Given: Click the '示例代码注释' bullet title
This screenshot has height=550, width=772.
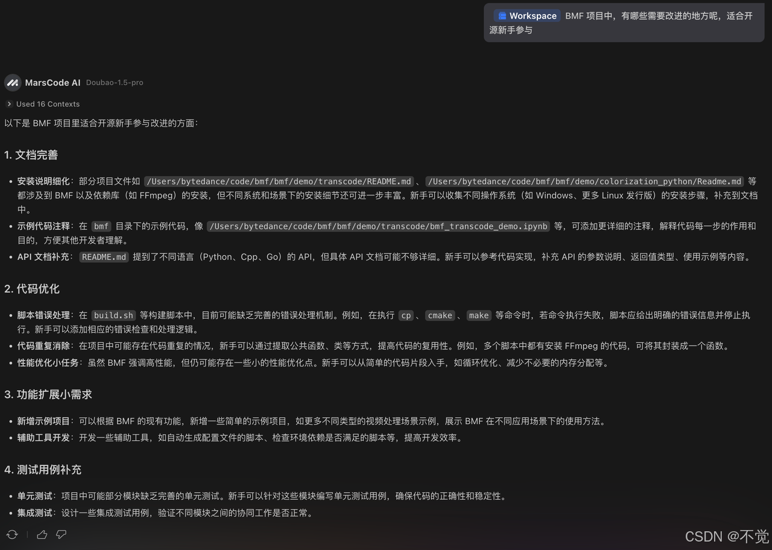Looking at the screenshot, I should point(43,226).
